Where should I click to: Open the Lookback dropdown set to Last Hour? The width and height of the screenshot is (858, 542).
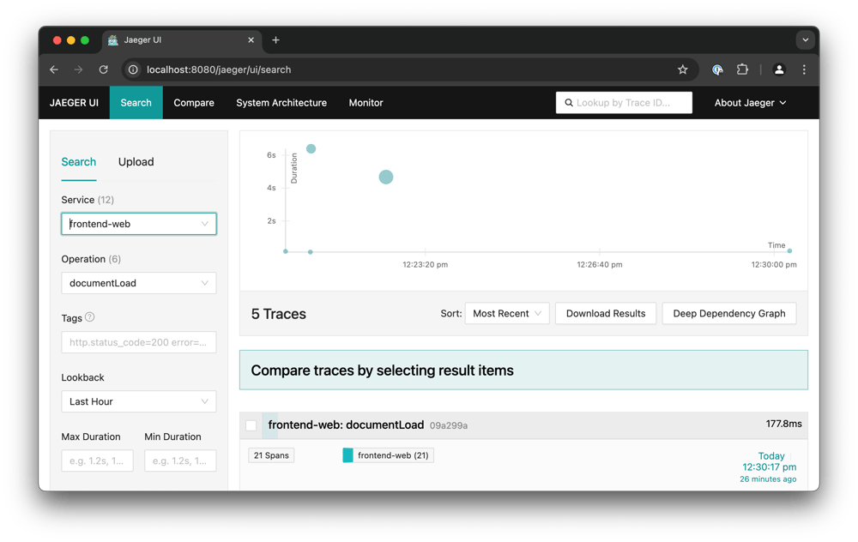point(139,401)
